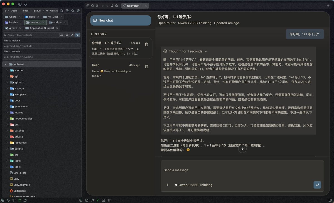
Task: Open the settings gear in the file path bar
Action: [78, 11]
